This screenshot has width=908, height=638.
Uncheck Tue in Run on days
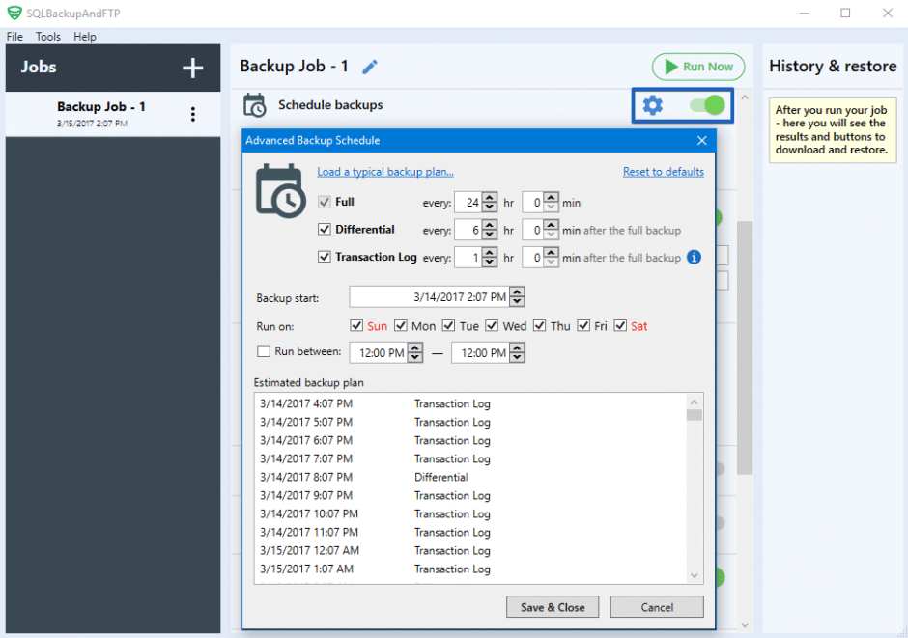pos(448,325)
